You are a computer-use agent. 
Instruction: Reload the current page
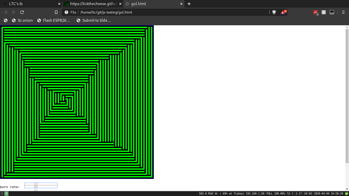click(22, 12)
